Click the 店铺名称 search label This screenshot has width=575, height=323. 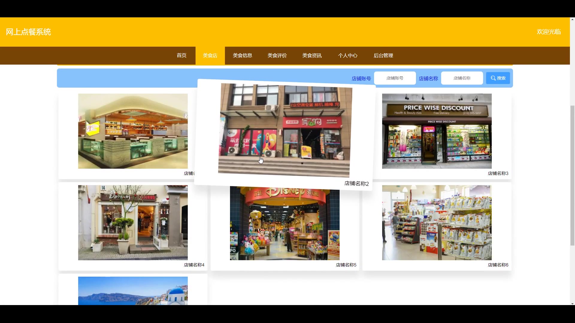click(428, 78)
